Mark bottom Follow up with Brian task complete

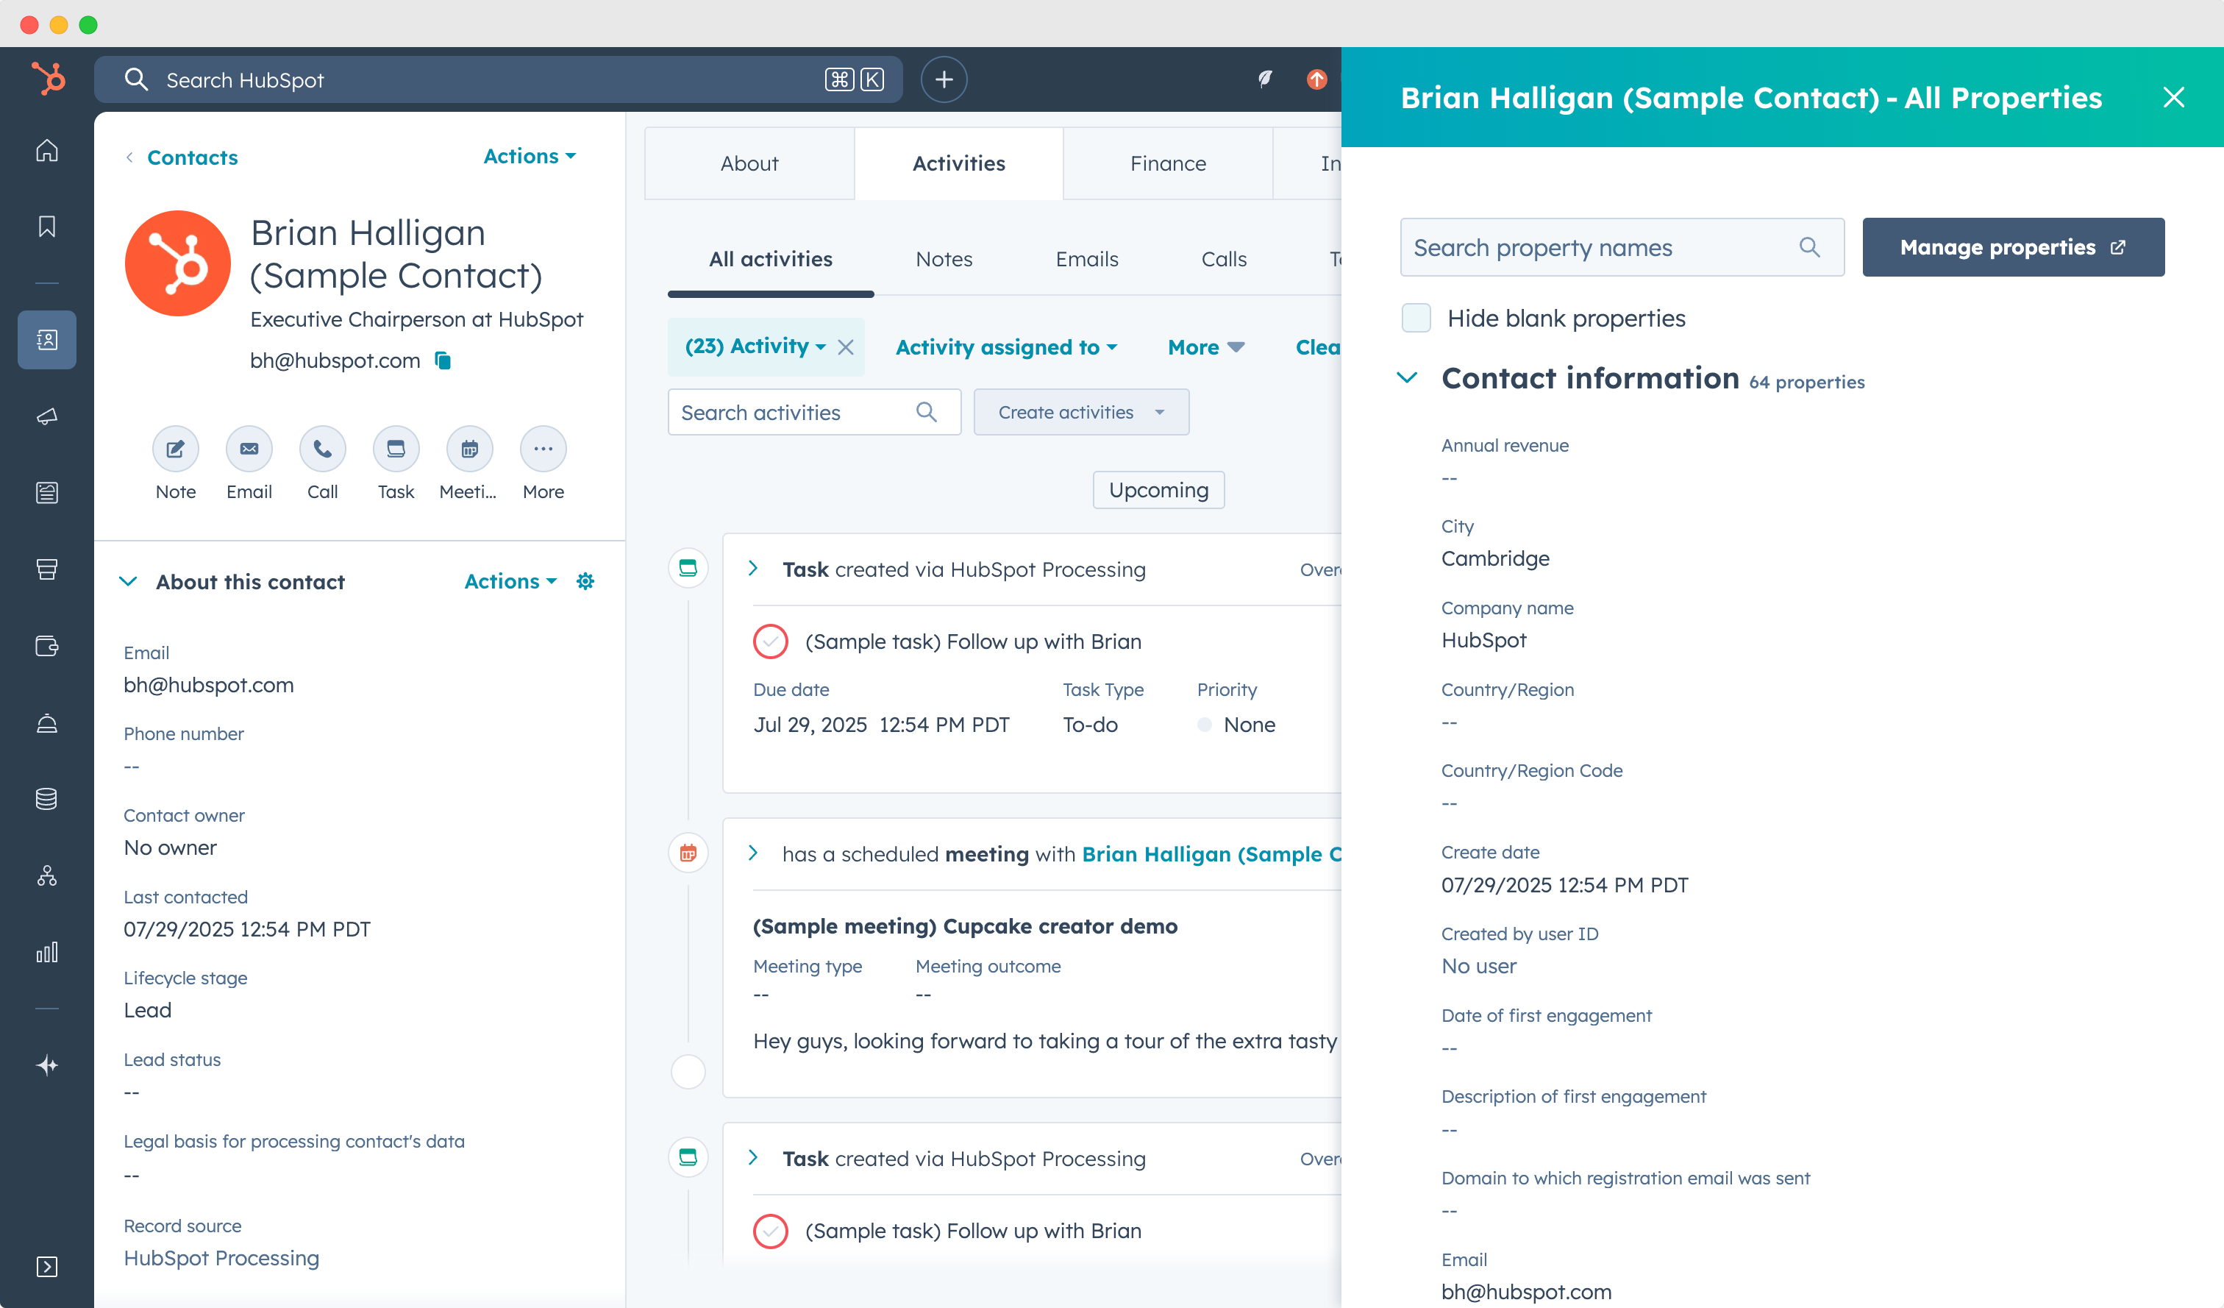click(x=771, y=1231)
